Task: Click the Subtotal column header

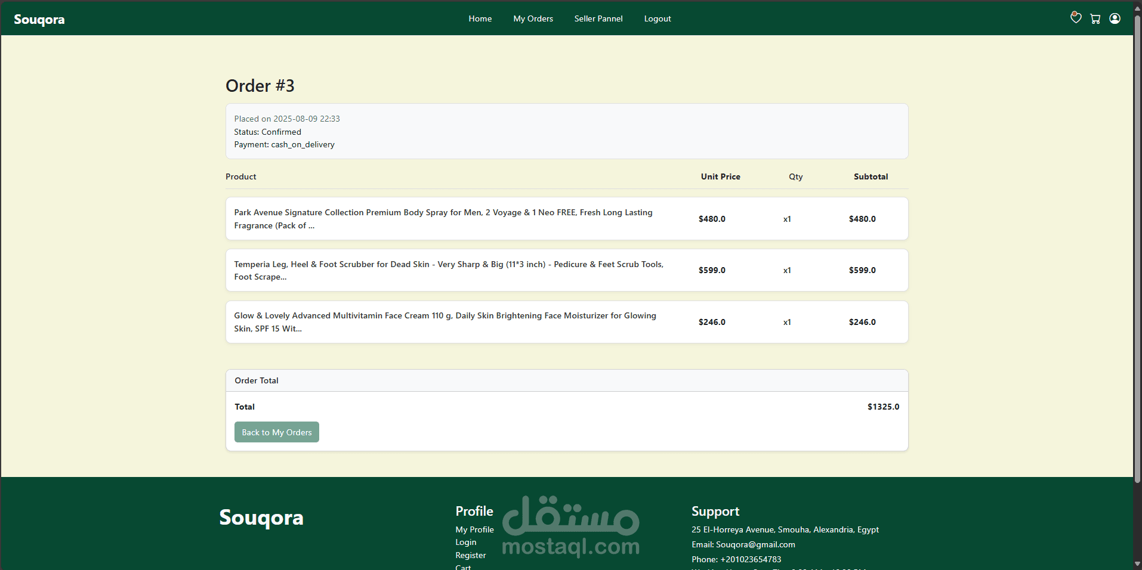Action: [871, 176]
